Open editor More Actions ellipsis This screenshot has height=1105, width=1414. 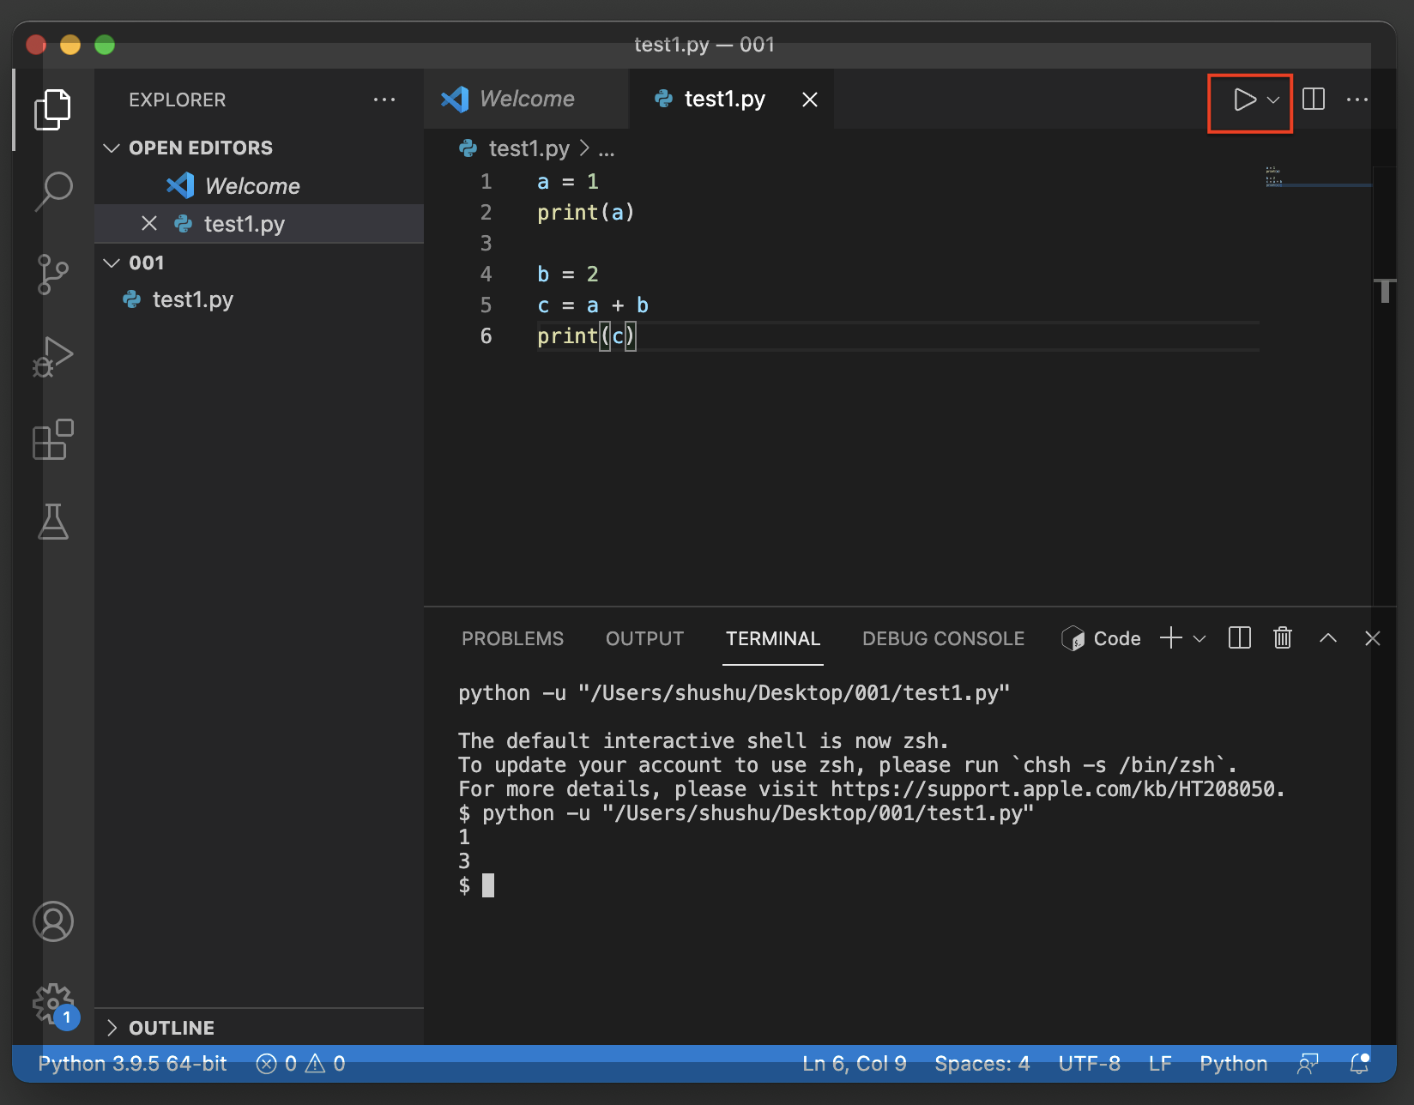pyautogui.click(x=1357, y=100)
